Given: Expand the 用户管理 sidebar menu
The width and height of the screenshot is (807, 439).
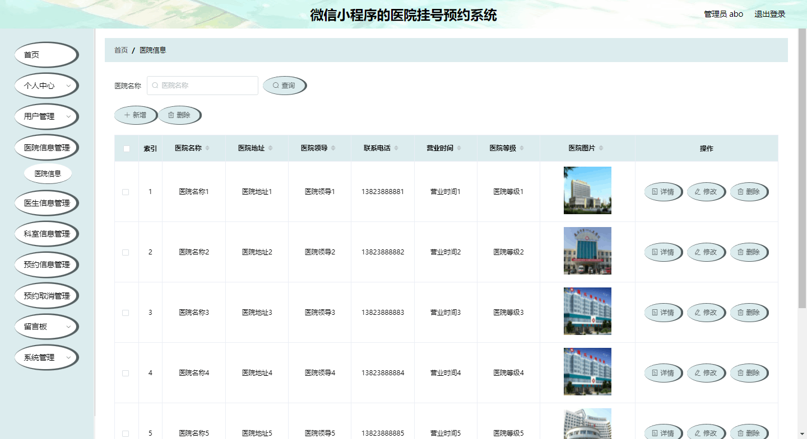Looking at the screenshot, I should [x=46, y=116].
